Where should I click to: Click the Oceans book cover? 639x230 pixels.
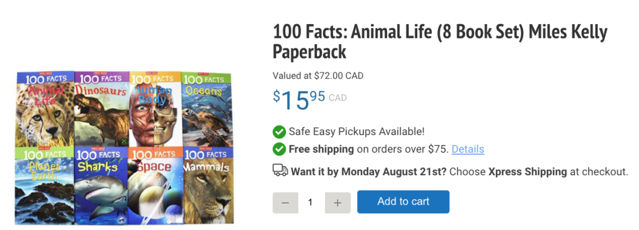point(206,110)
